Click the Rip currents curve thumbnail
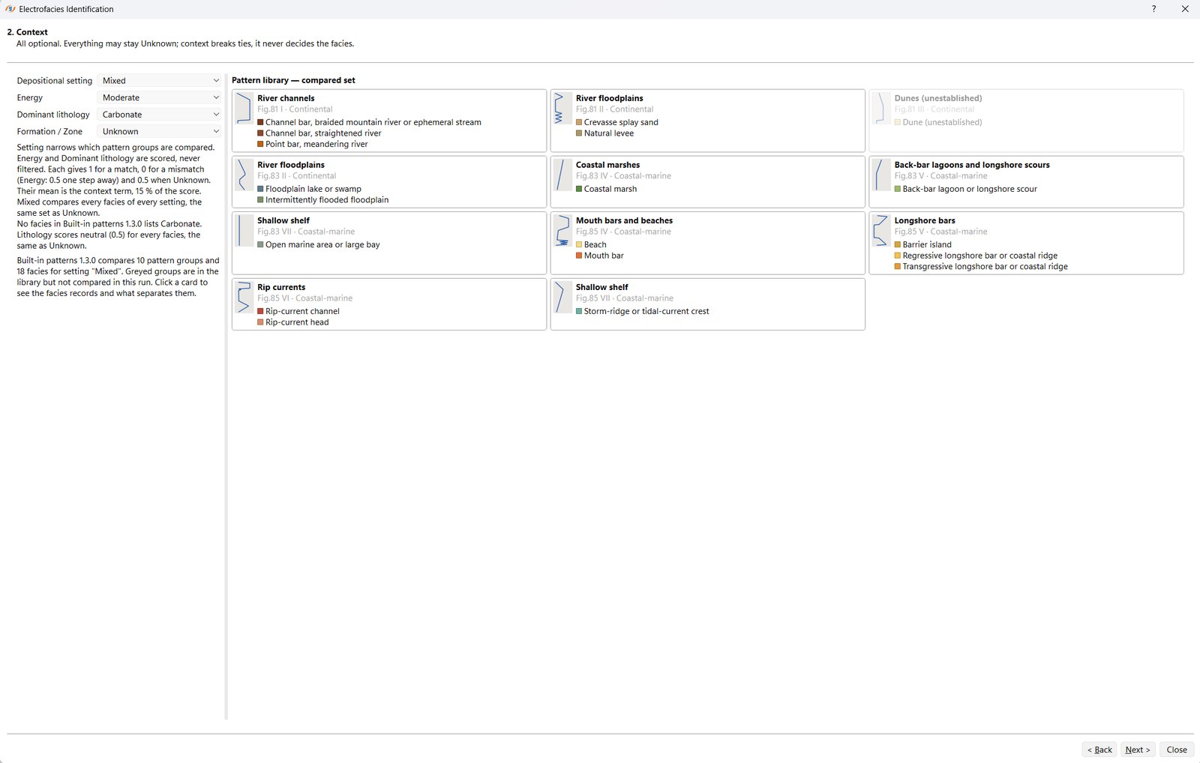 (244, 298)
